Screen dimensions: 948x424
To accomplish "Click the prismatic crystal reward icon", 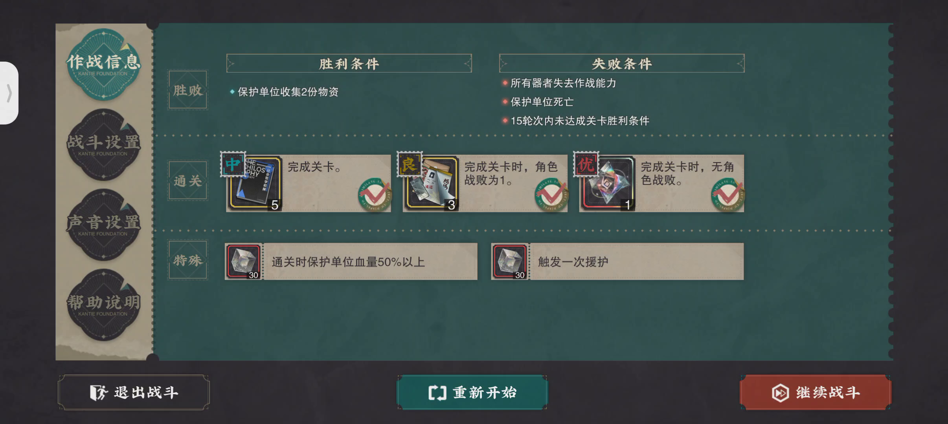I will 608,183.
